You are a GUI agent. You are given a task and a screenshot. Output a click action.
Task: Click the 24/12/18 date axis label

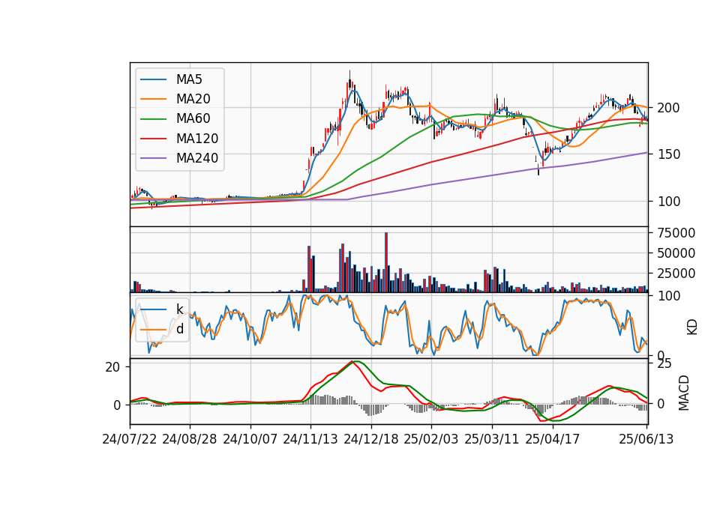pyautogui.click(x=371, y=440)
